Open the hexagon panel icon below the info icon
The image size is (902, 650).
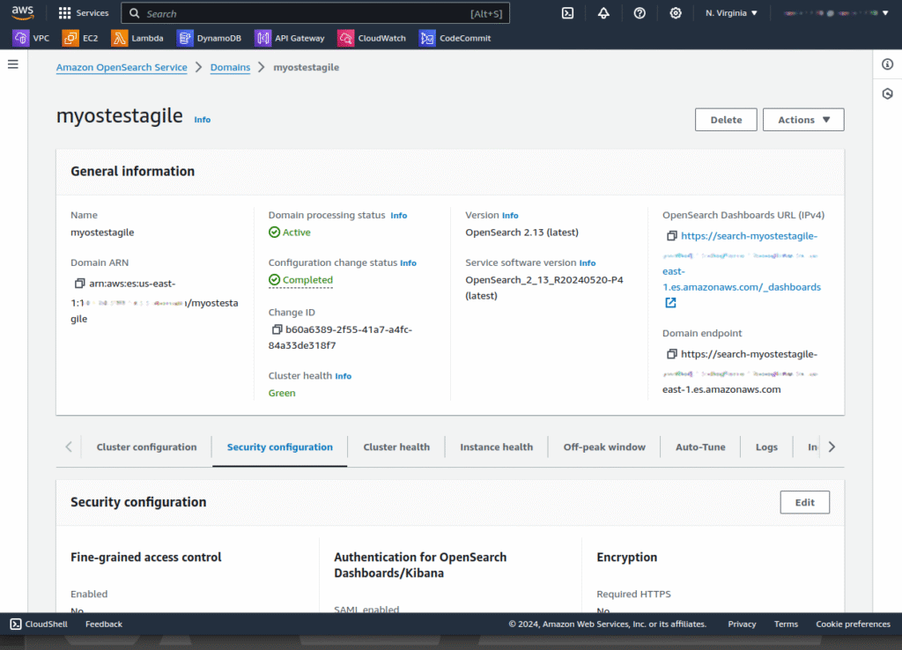(x=888, y=93)
